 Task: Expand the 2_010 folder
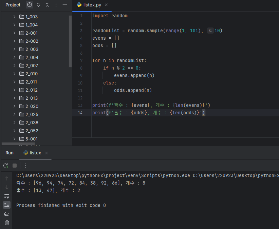click(x=14, y=74)
